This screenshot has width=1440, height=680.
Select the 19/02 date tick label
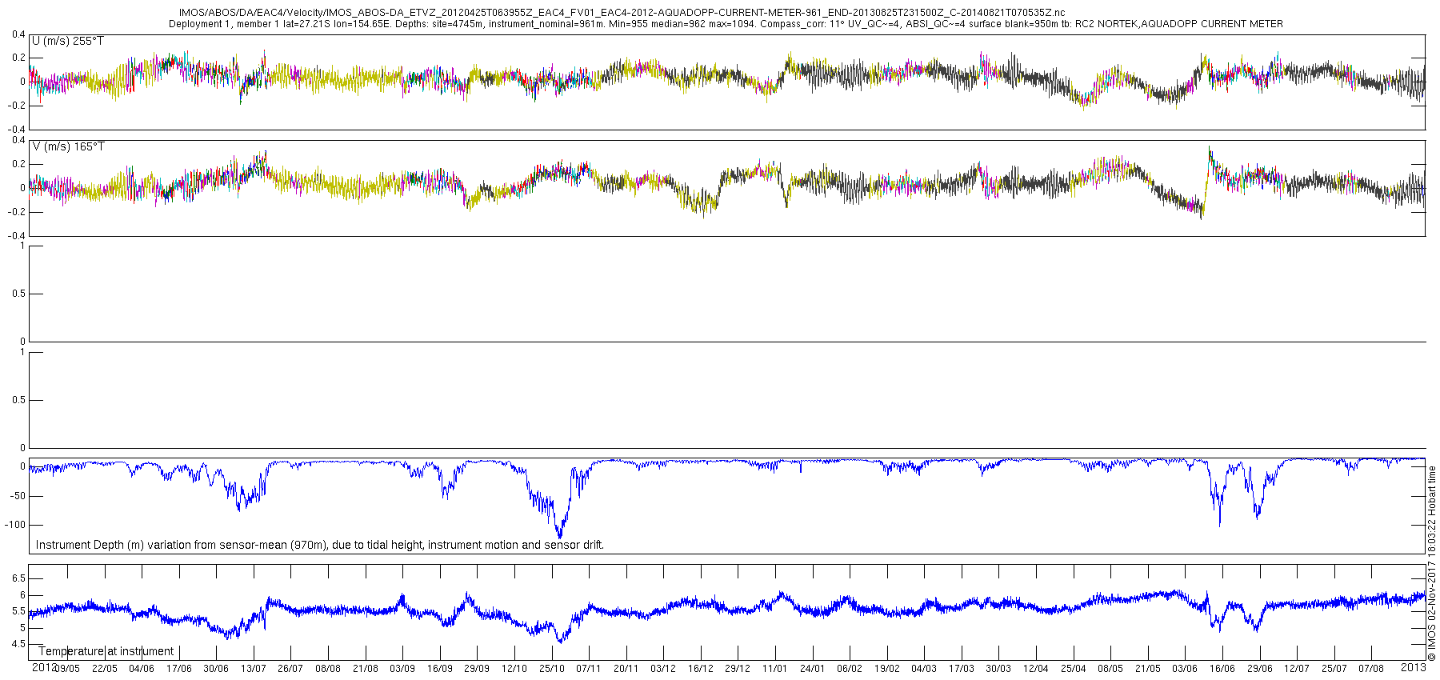887,669
